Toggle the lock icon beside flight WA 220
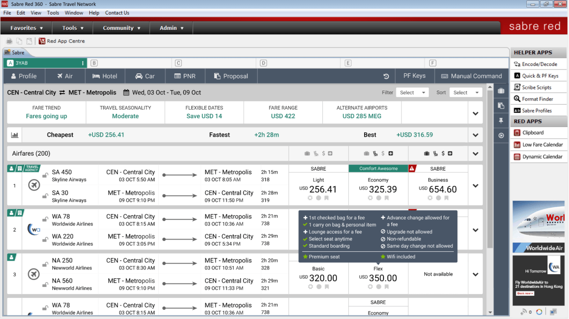569x319 pixels. pos(45,240)
